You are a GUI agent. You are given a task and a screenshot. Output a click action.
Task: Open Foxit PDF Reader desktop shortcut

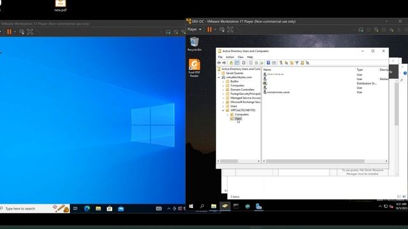coord(194,68)
